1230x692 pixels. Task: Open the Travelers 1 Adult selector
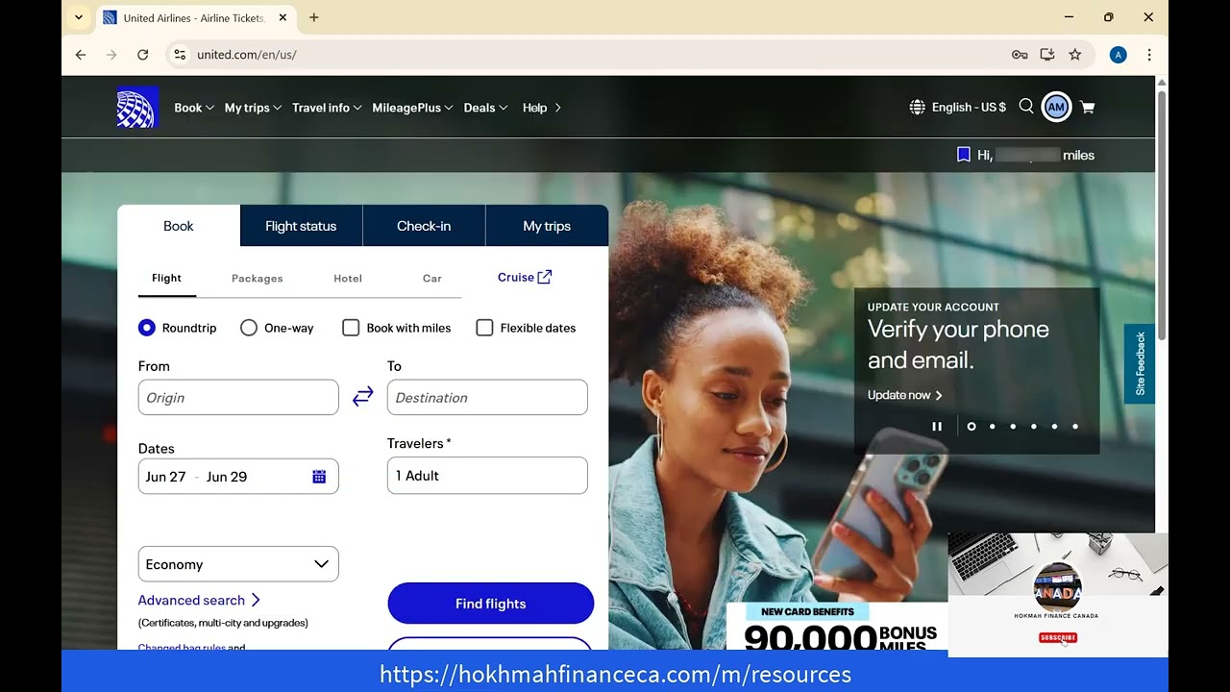pos(487,476)
